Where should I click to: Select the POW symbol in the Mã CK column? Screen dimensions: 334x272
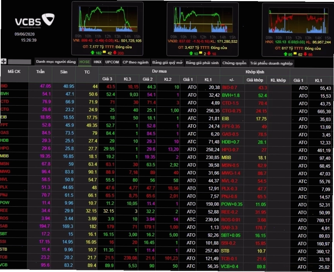[5, 203]
